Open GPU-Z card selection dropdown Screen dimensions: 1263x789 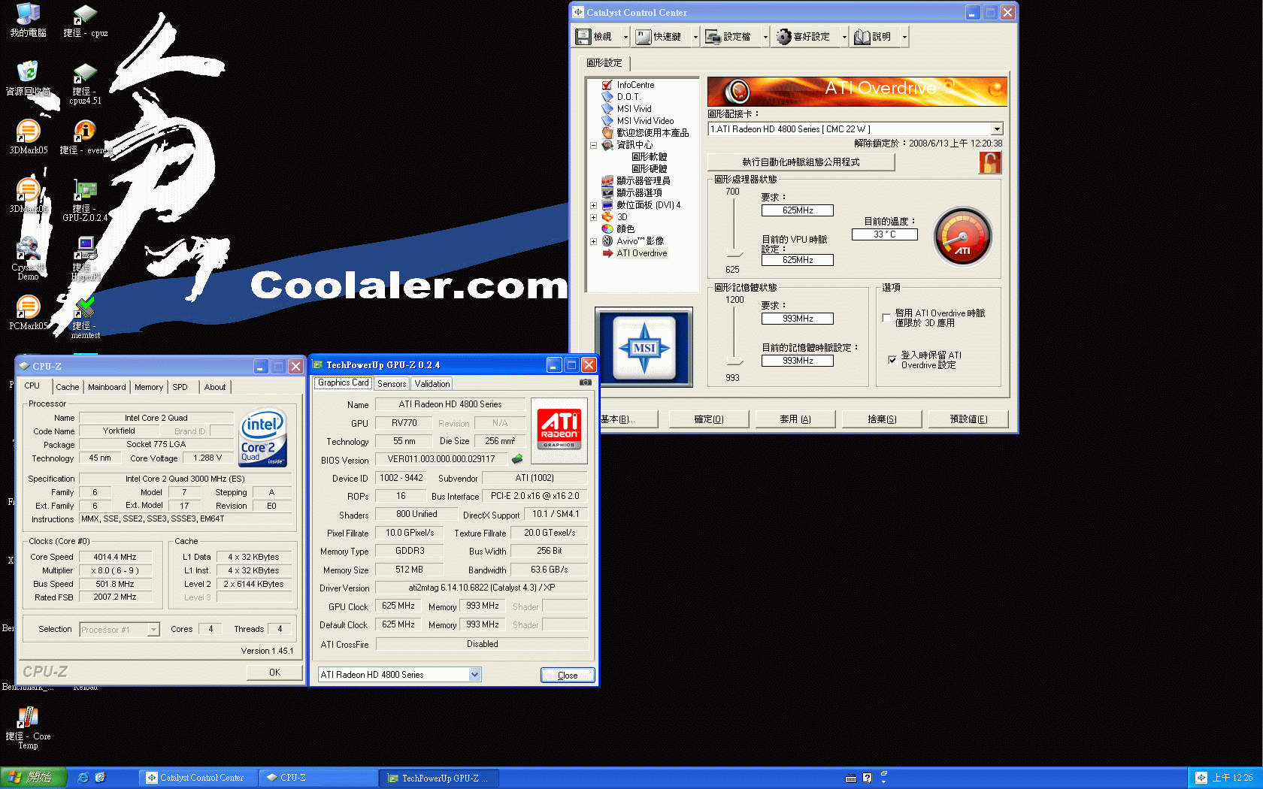[x=474, y=675]
